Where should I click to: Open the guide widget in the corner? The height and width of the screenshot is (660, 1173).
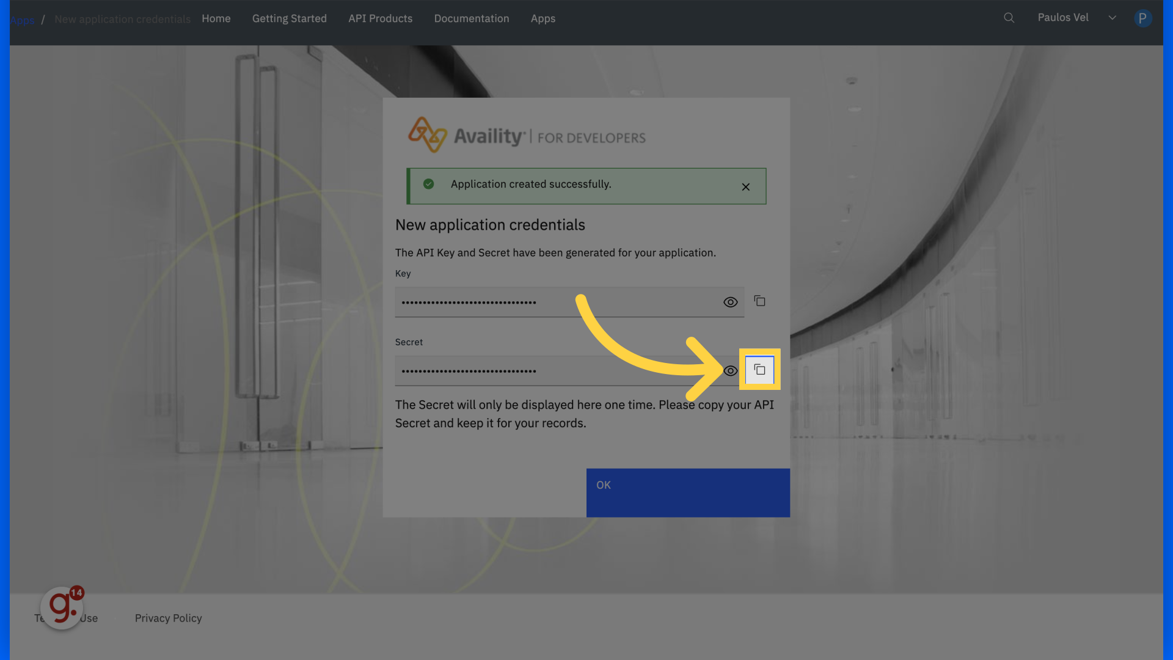pos(60,608)
